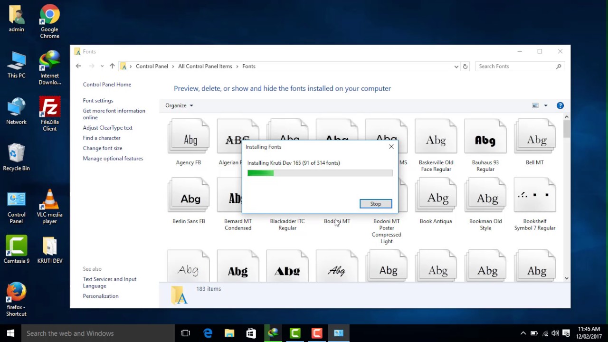Click the help question mark icon
This screenshot has width=608, height=342.
(560, 105)
